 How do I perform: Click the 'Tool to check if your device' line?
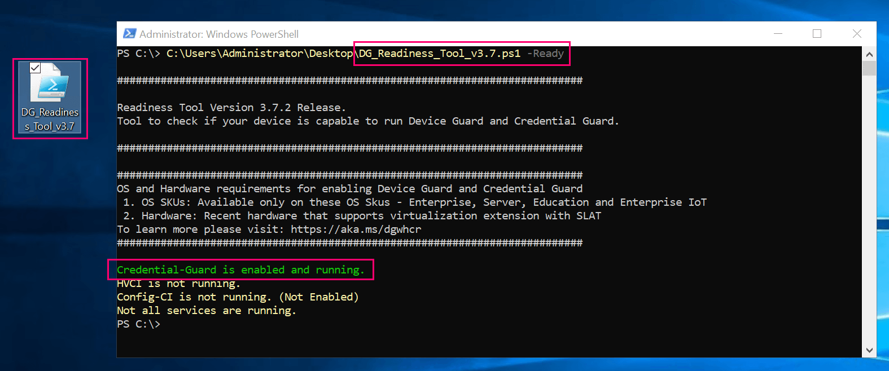(368, 121)
